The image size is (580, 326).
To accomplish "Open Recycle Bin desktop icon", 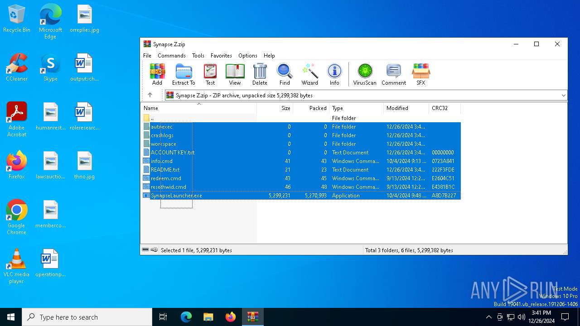I will coord(17,19).
